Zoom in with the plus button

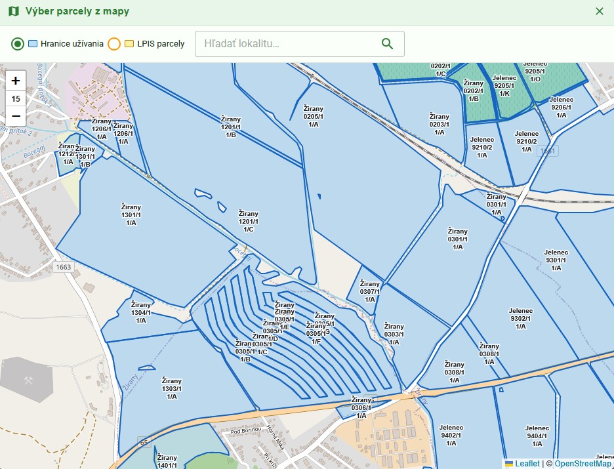pos(16,81)
